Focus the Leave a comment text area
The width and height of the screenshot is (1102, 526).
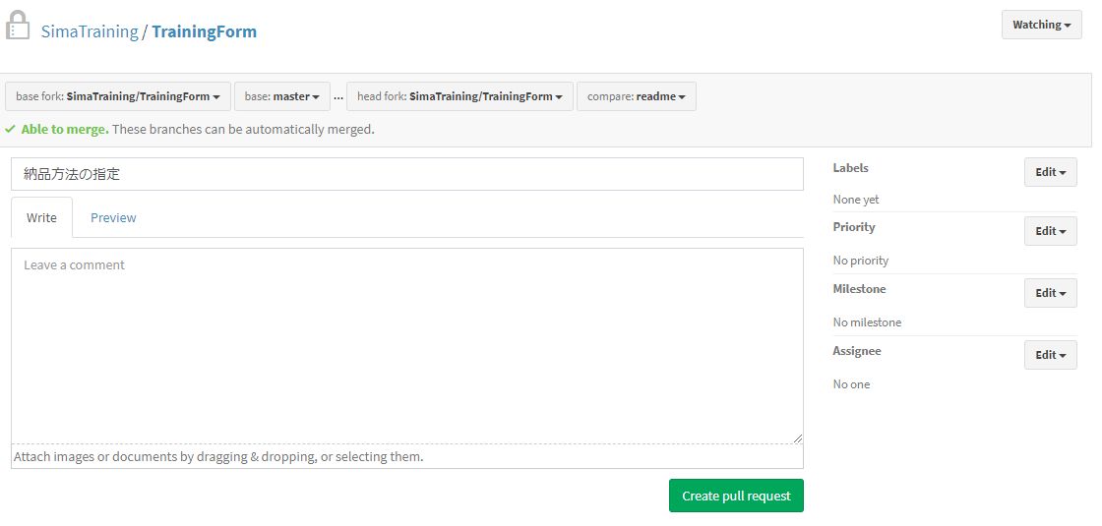click(x=406, y=344)
